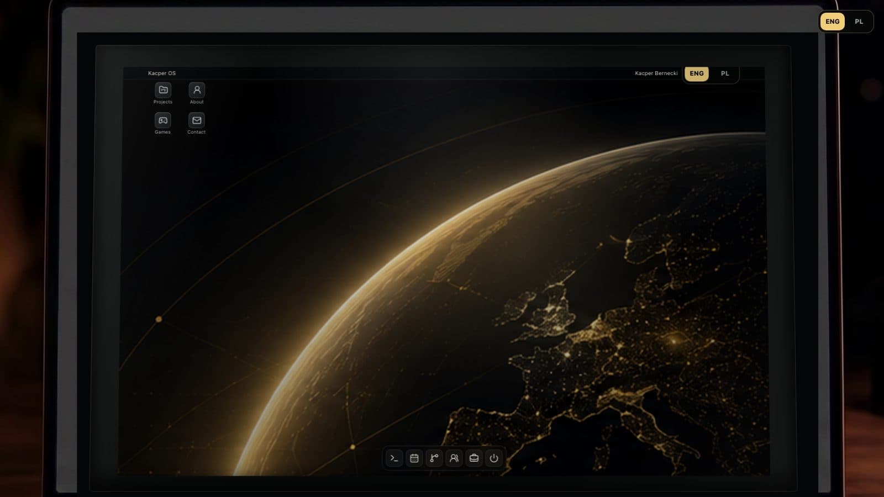Switch to PL in the page corner switcher
Screen dimensions: 884x497
(859, 22)
